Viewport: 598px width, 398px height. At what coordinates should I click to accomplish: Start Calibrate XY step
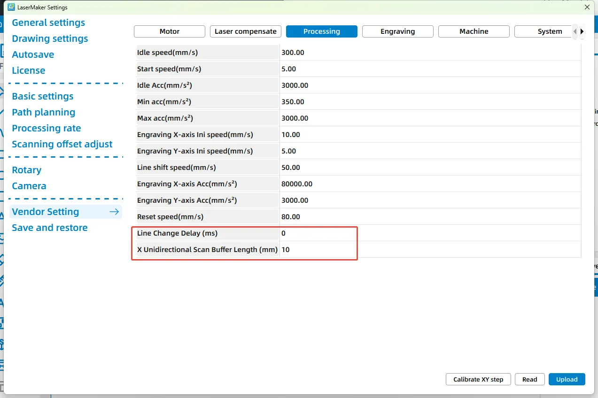478,379
